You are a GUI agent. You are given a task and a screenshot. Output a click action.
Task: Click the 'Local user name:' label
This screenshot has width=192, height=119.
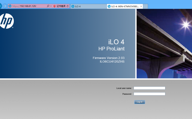pyautogui.click(x=124, y=88)
